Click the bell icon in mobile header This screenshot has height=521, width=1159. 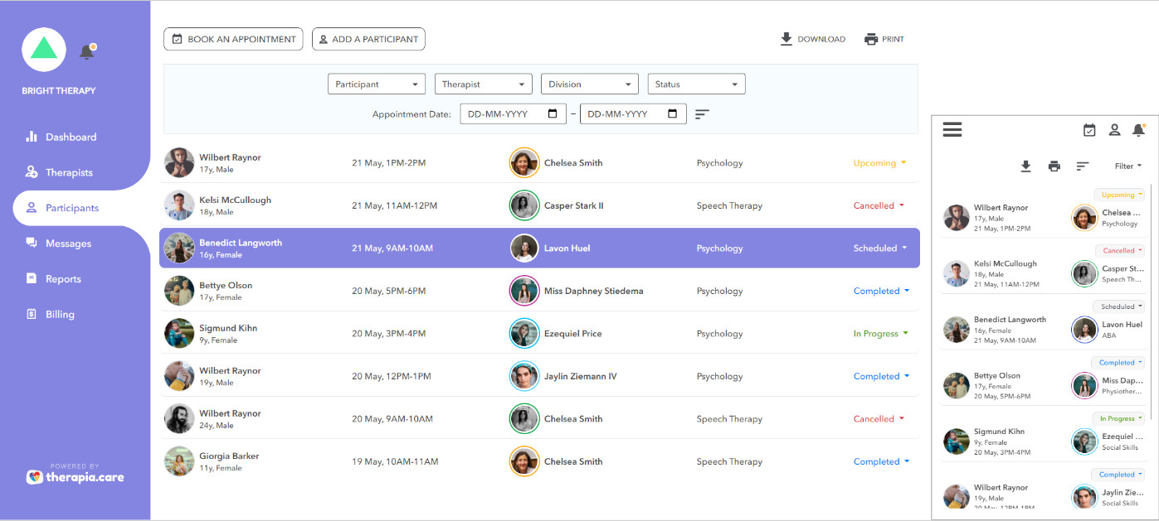tap(1138, 130)
